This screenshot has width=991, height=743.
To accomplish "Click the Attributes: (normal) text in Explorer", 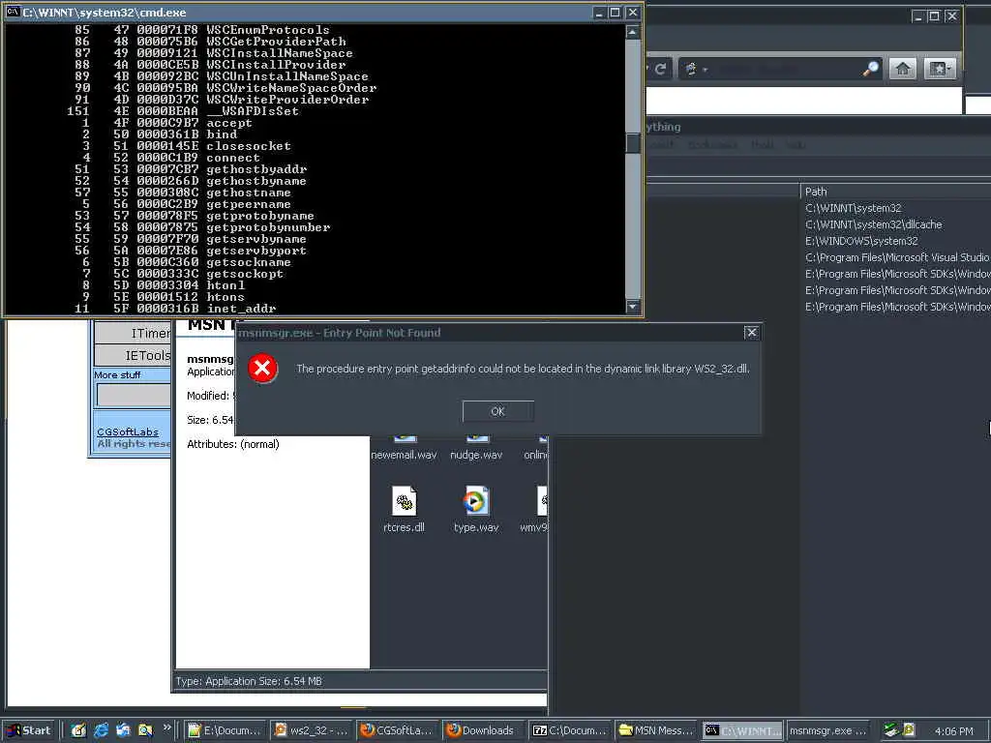I will [232, 444].
